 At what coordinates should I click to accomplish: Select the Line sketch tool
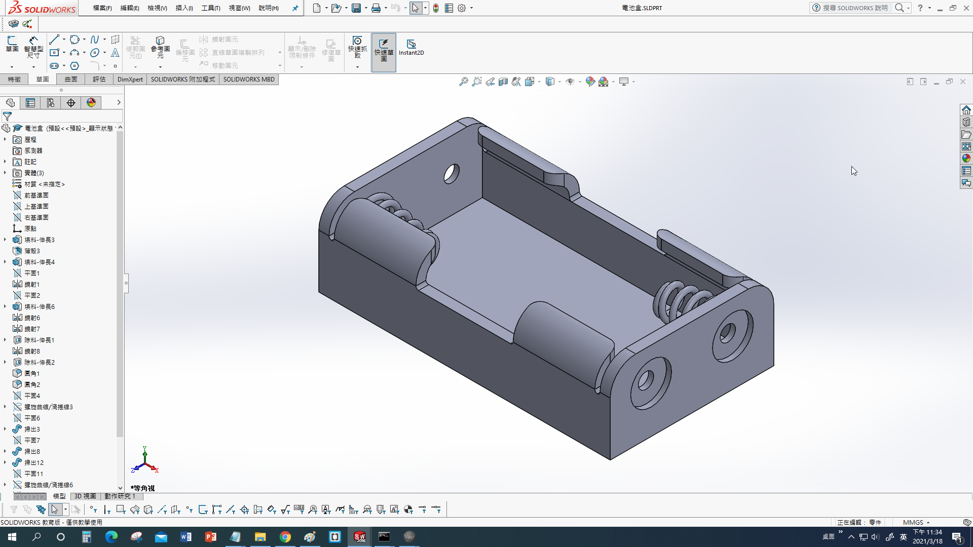[x=54, y=39]
